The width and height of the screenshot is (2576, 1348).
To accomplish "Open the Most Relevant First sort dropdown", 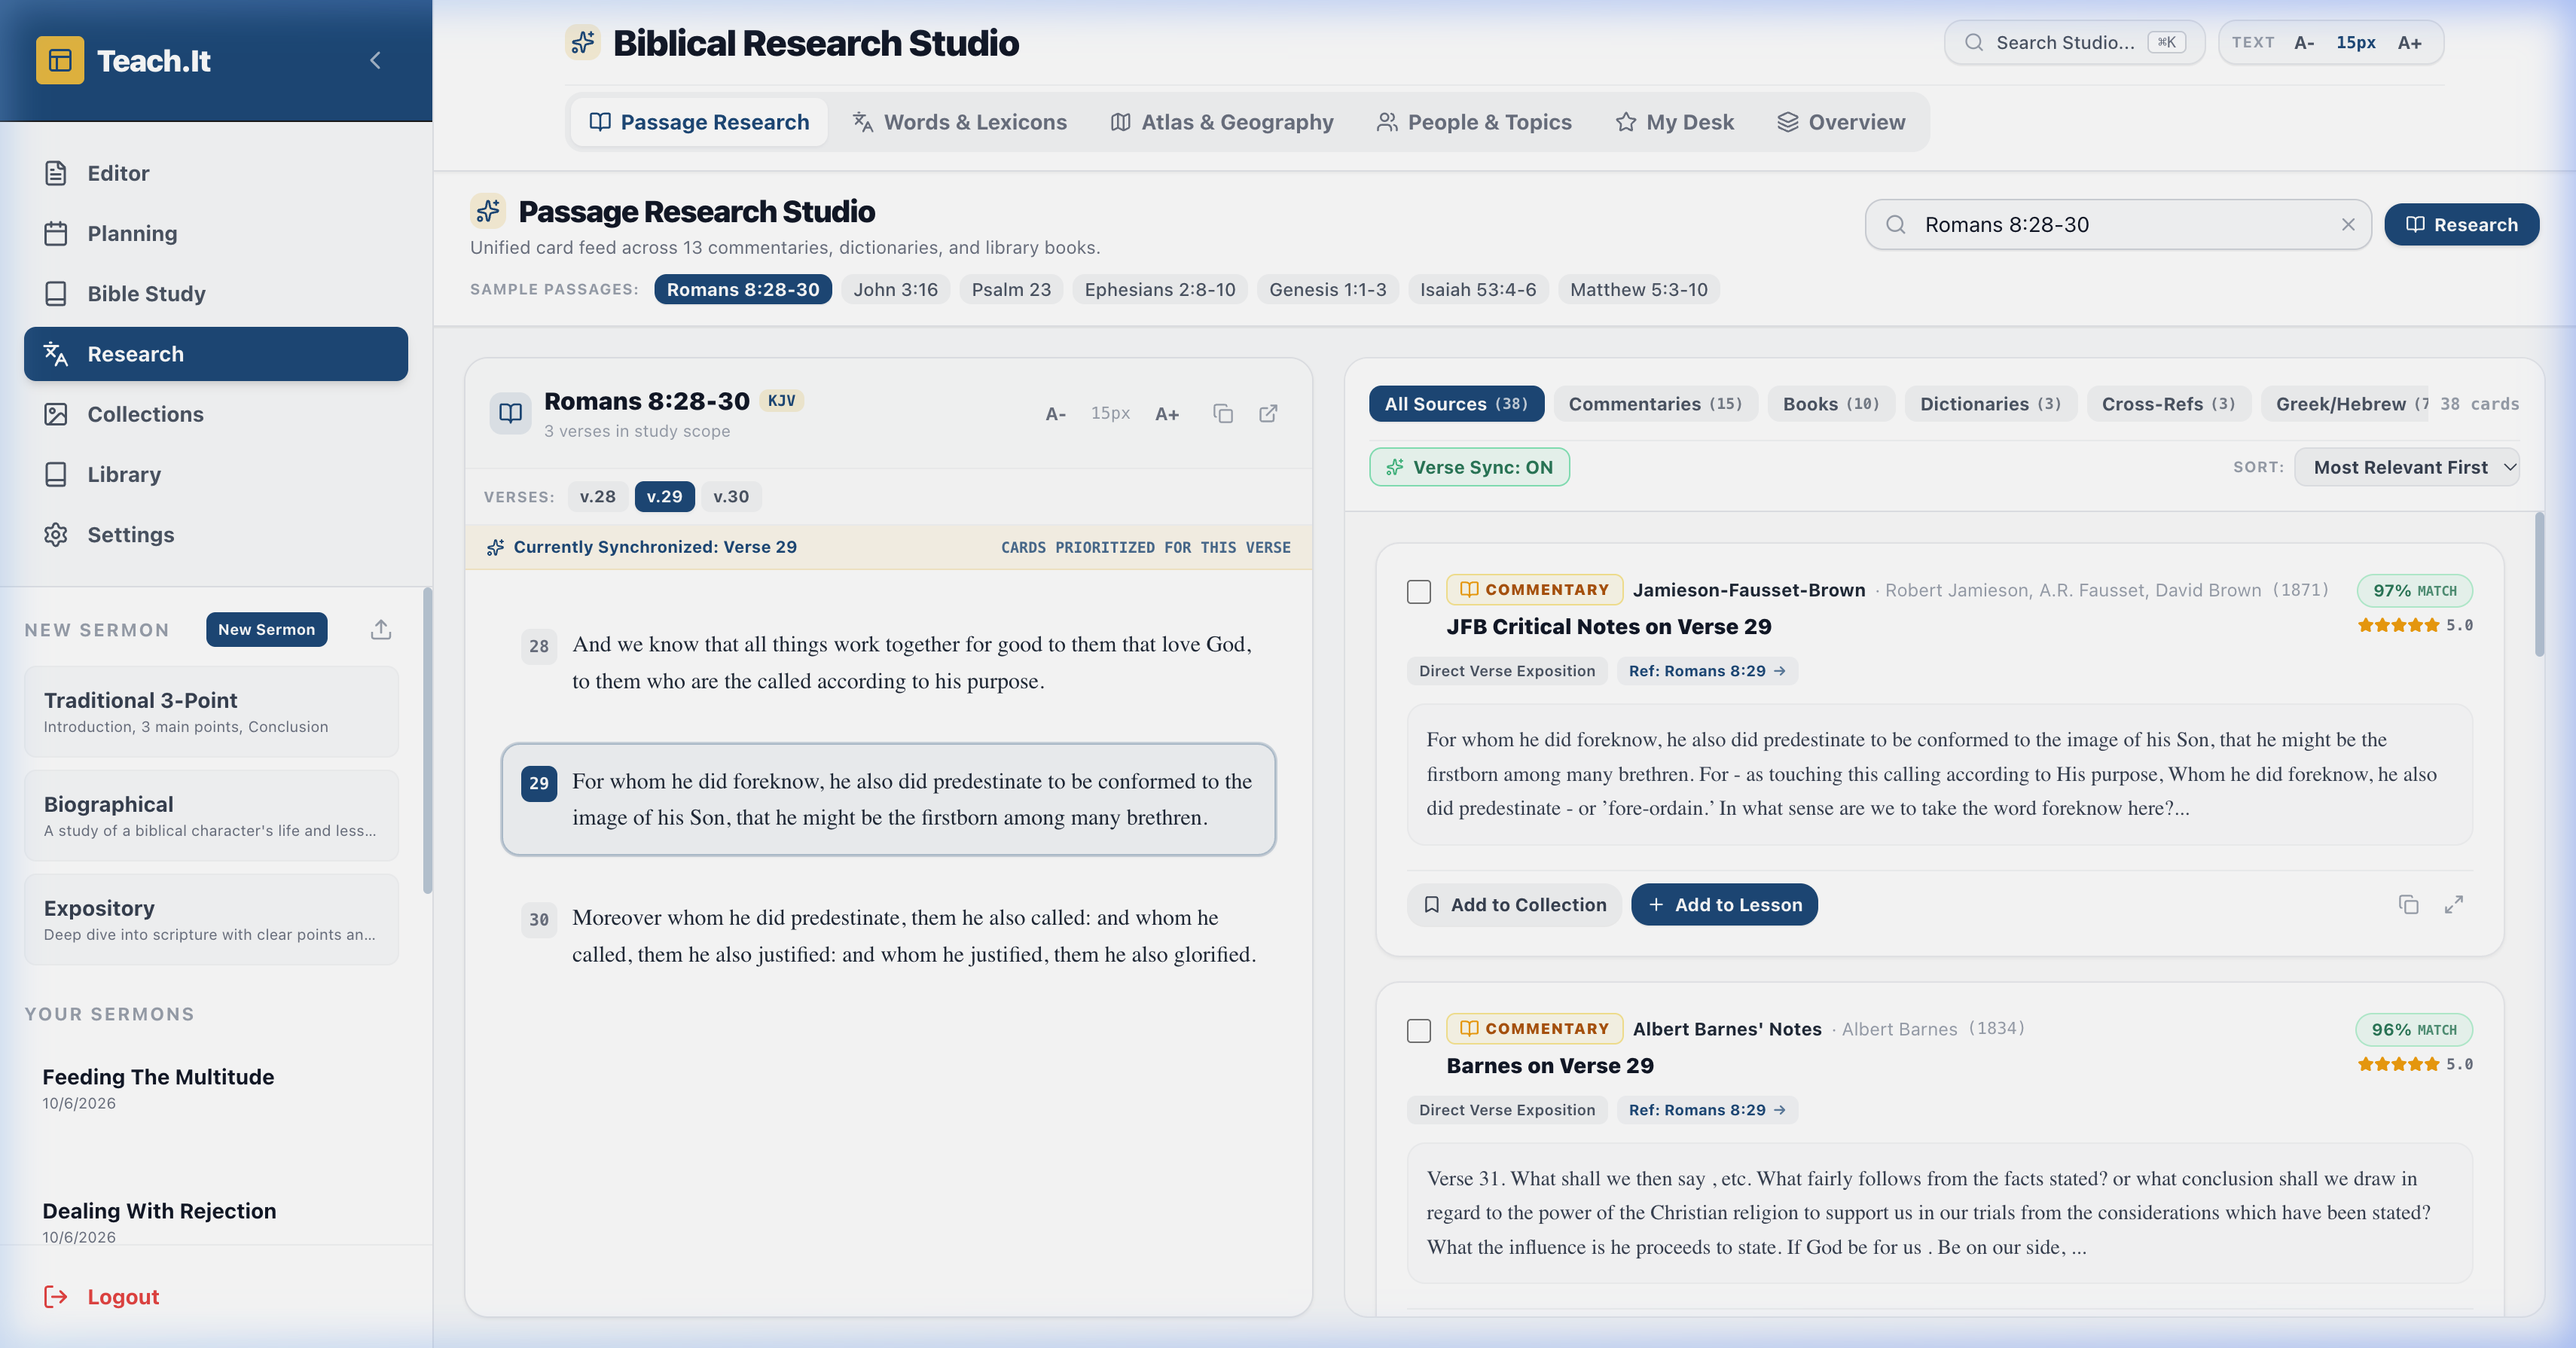I will pos(2407,467).
